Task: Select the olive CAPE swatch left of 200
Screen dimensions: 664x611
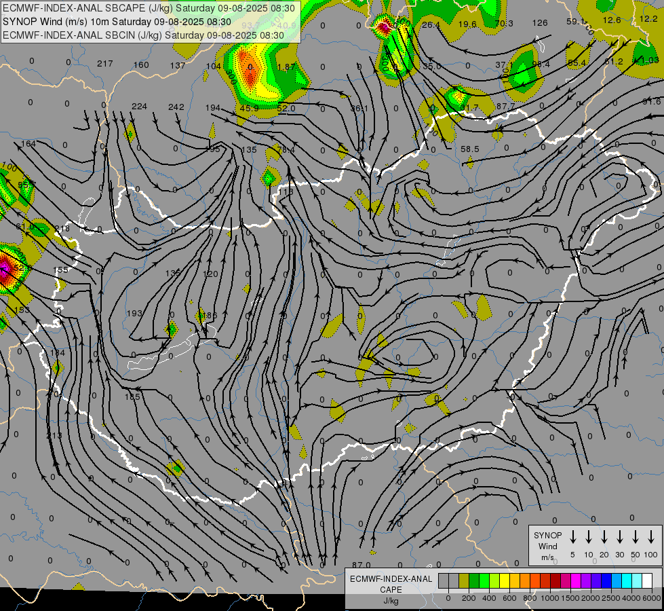Action: (464, 580)
